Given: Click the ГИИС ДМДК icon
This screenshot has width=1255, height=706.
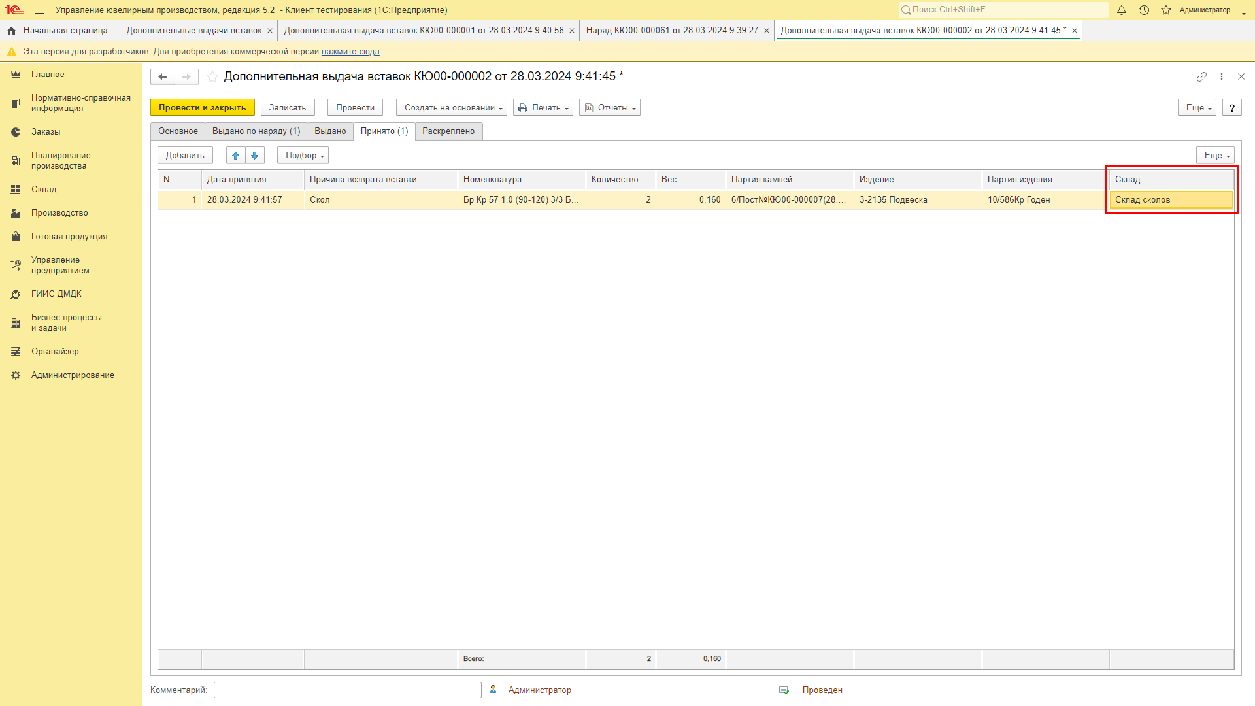Looking at the screenshot, I should [16, 294].
